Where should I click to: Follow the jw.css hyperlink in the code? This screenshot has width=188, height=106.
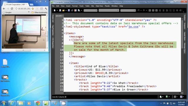pyautogui.click(x=133, y=27)
